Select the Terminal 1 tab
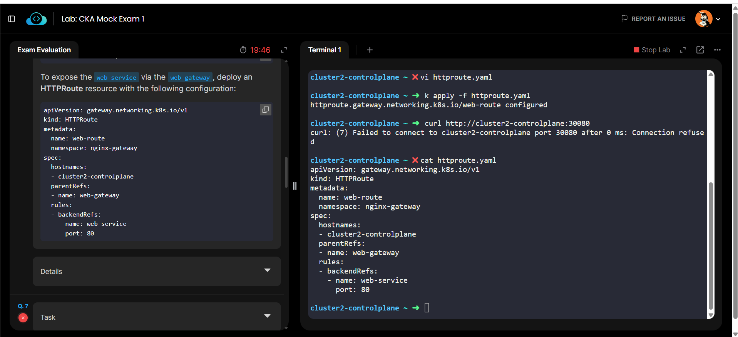Image resolution: width=738 pixels, height=337 pixels. coord(325,50)
